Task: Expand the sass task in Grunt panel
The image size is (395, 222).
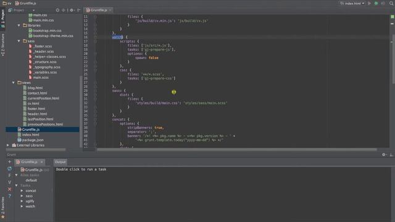Action: point(22,196)
